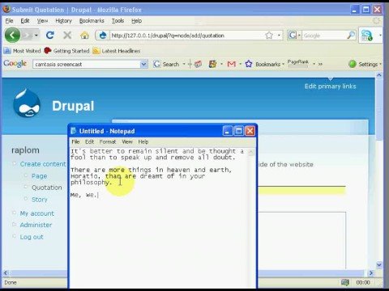
Task: Open Notepad Edit menu
Action: pos(89,141)
